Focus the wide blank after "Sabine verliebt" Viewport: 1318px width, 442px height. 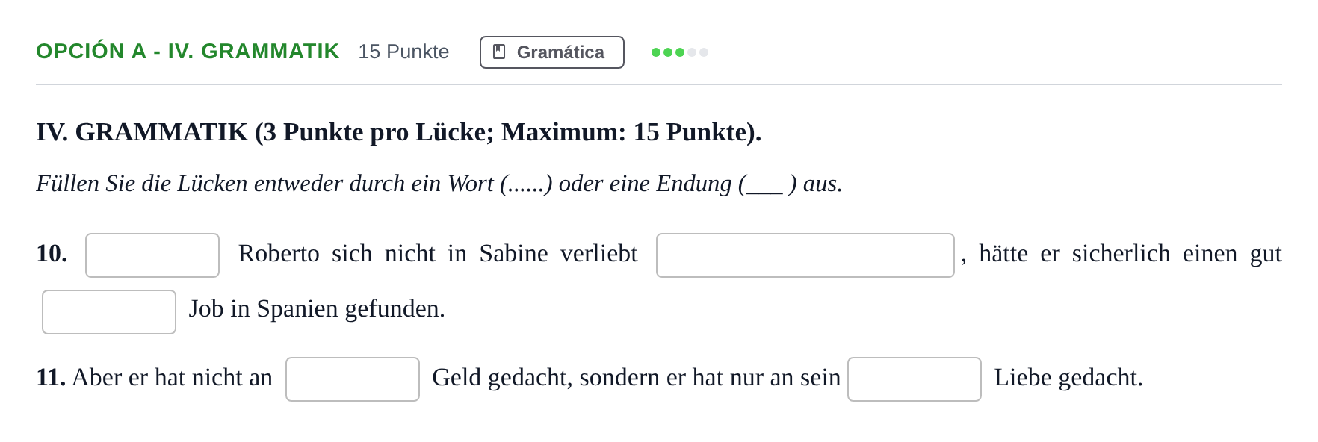click(805, 255)
